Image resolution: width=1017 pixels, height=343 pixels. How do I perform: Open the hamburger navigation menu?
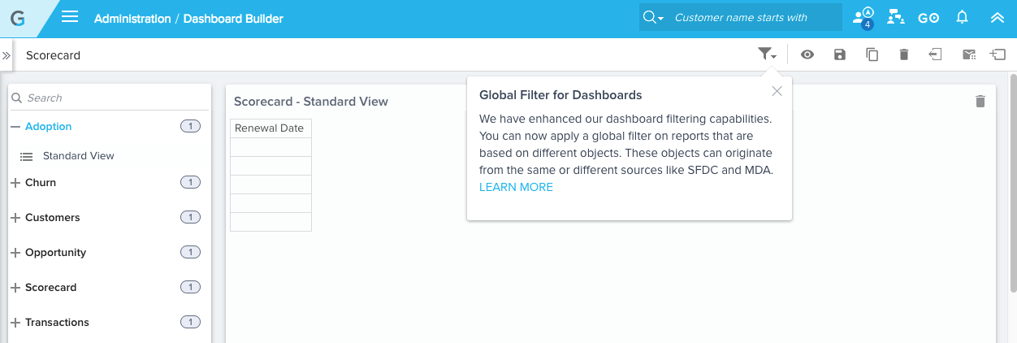point(70,17)
